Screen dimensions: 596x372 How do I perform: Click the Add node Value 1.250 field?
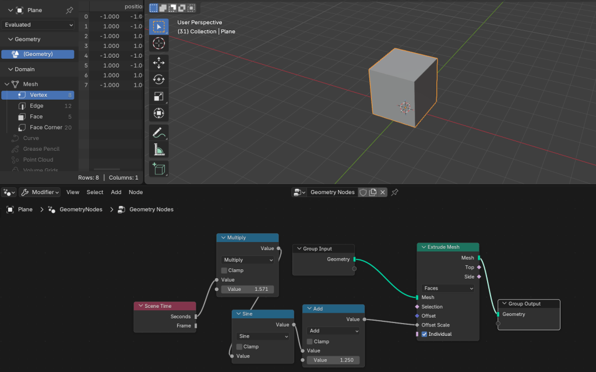point(333,360)
